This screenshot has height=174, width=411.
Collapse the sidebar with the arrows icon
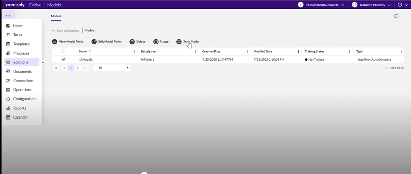pyautogui.click(x=8, y=16)
